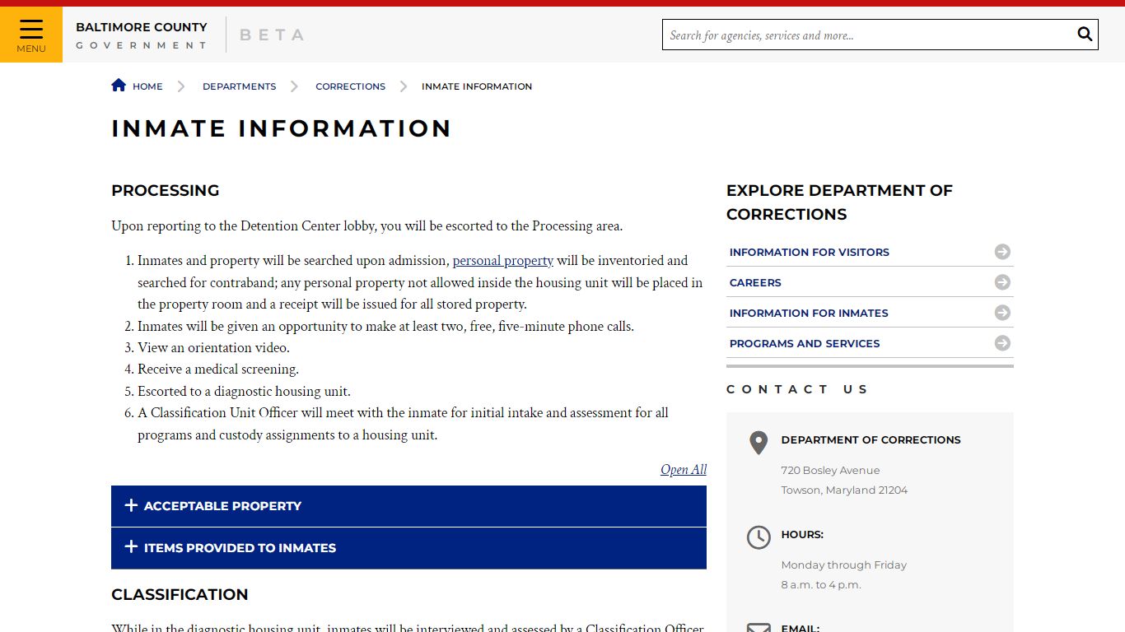1125x632 pixels.
Task: Click 'Monday through Friday' hours text
Action: click(x=843, y=565)
